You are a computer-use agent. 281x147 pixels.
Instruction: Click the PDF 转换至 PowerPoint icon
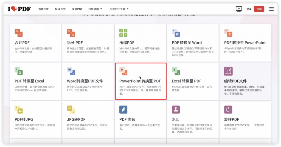coord(228,33)
